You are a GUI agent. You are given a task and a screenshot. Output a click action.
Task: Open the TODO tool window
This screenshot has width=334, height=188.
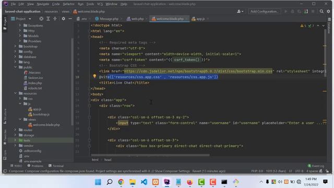pyautogui.click(x=16, y=166)
